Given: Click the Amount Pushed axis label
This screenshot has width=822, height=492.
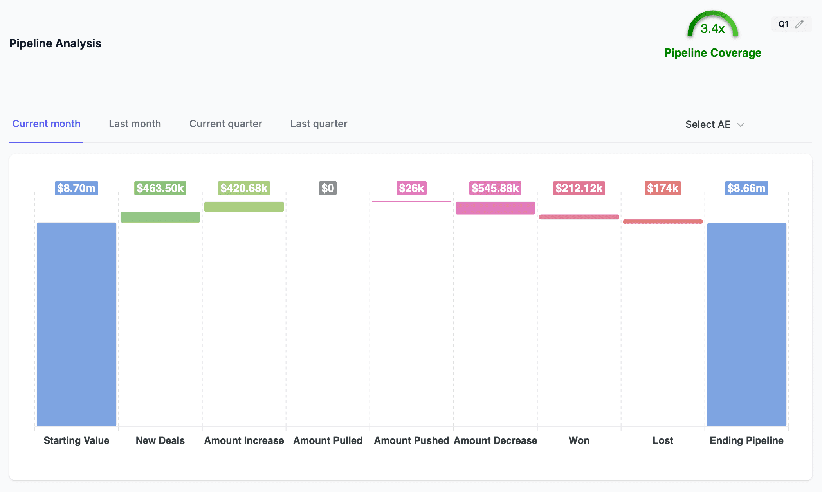Looking at the screenshot, I should (x=411, y=440).
